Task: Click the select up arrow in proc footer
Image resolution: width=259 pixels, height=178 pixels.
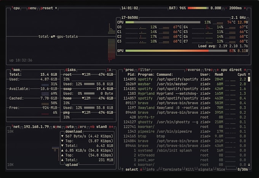Action: pos(122,169)
